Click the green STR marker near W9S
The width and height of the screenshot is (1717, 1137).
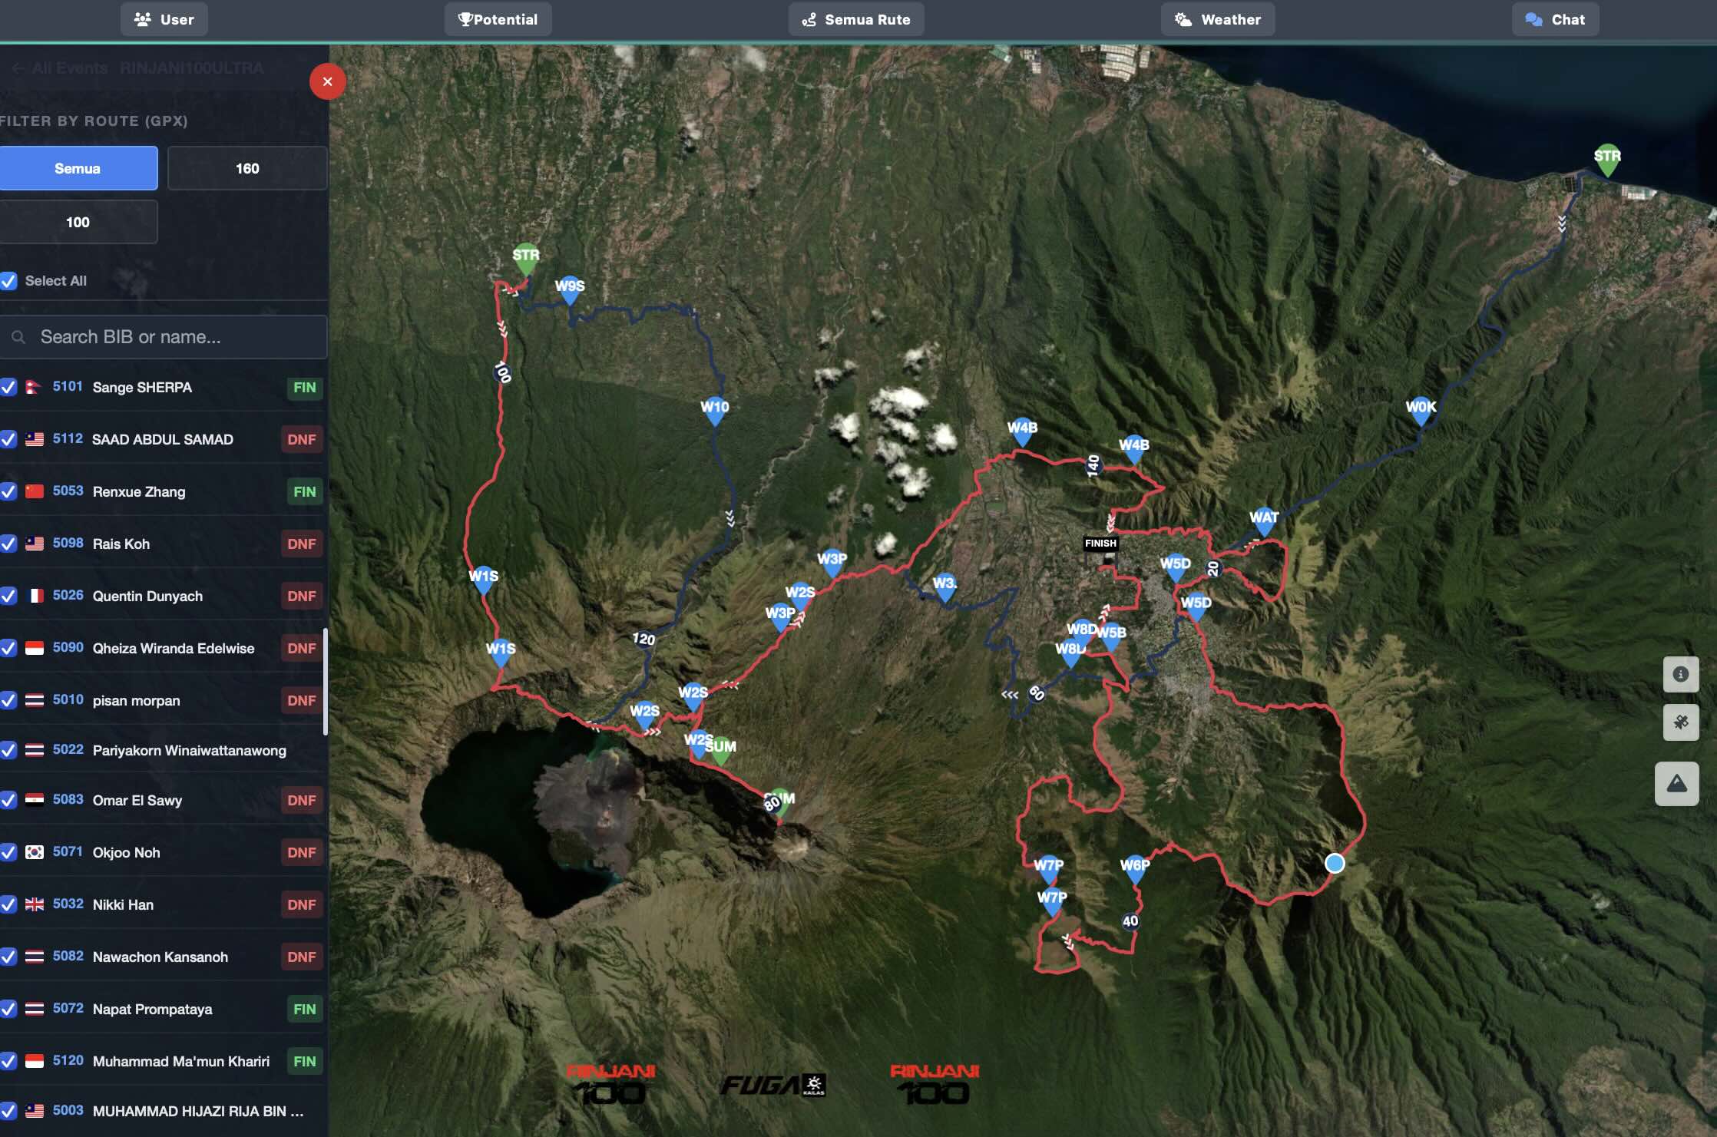(x=526, y=259)
